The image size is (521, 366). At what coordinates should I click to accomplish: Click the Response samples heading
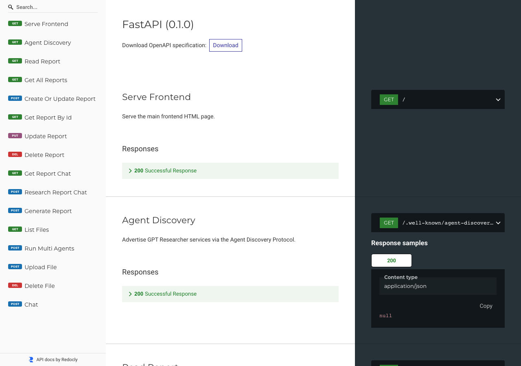[x=399, y=243]
